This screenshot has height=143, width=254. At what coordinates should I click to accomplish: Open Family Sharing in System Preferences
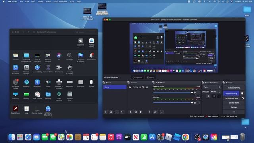(91, 43)
